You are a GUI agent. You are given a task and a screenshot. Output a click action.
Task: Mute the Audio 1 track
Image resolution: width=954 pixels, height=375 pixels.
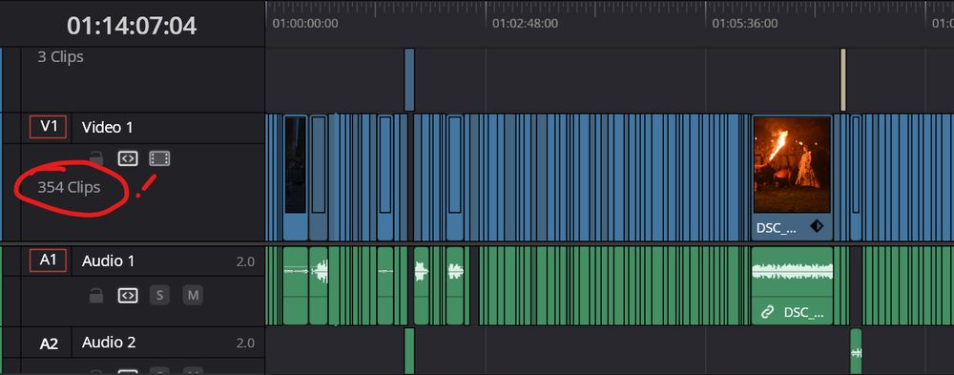tap(193, 296)
